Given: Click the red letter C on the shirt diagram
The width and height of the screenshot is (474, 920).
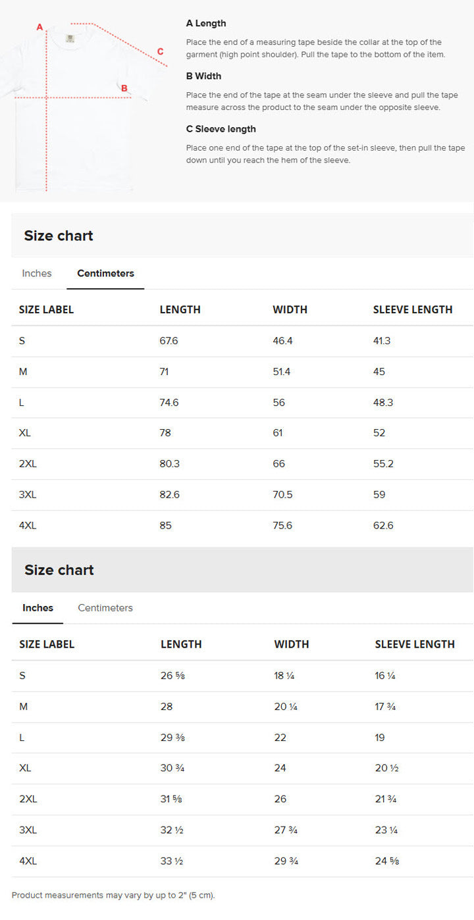Looking at the screenshot, I should click(160, 51).
